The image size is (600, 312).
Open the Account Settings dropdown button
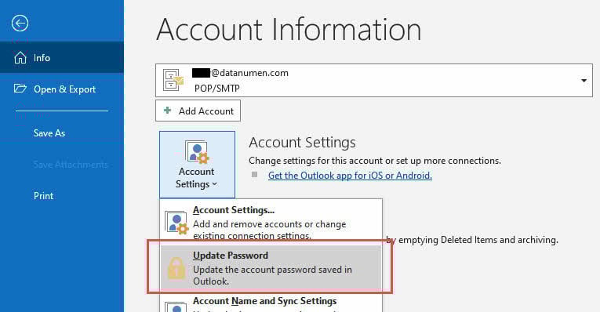coord(197,165)
